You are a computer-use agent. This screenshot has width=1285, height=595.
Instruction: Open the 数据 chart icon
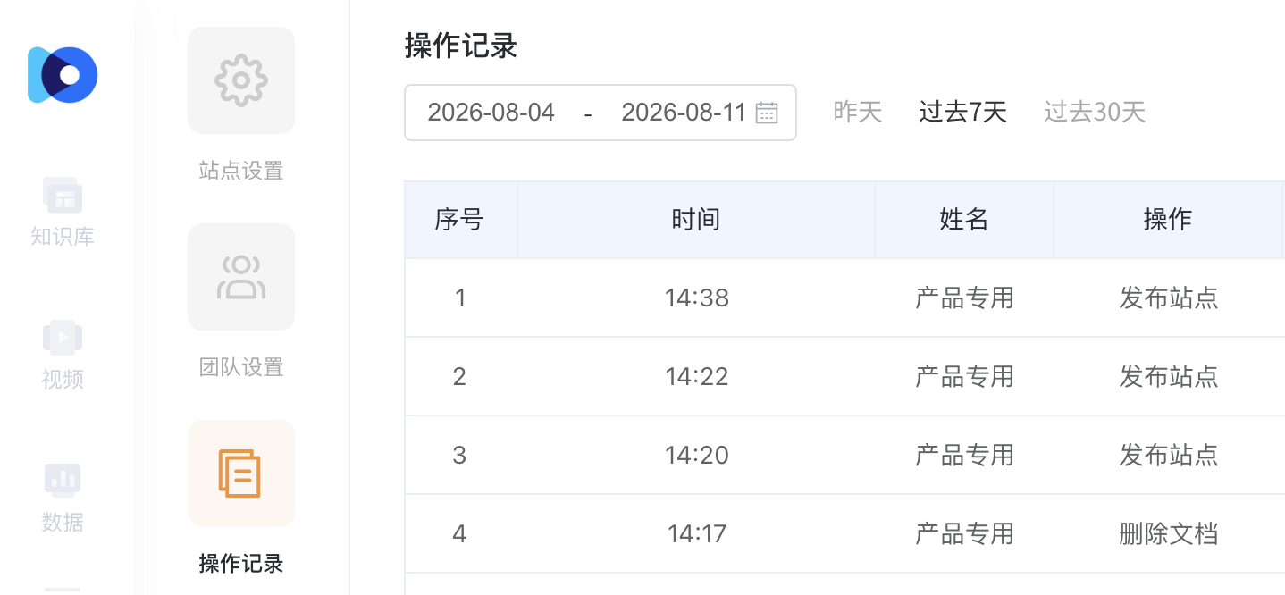63,480
